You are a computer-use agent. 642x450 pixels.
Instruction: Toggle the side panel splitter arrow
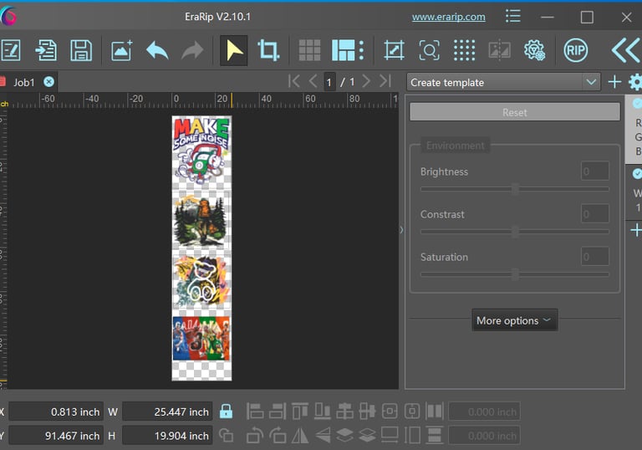[400, 229]
